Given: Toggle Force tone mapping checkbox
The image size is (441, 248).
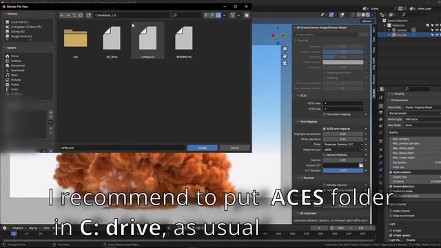Looking at the screenshot, I should point(325,114).
